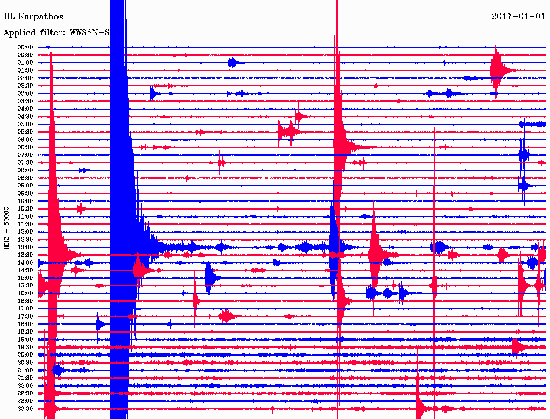Select the 20:00 time label

[25, 355]
